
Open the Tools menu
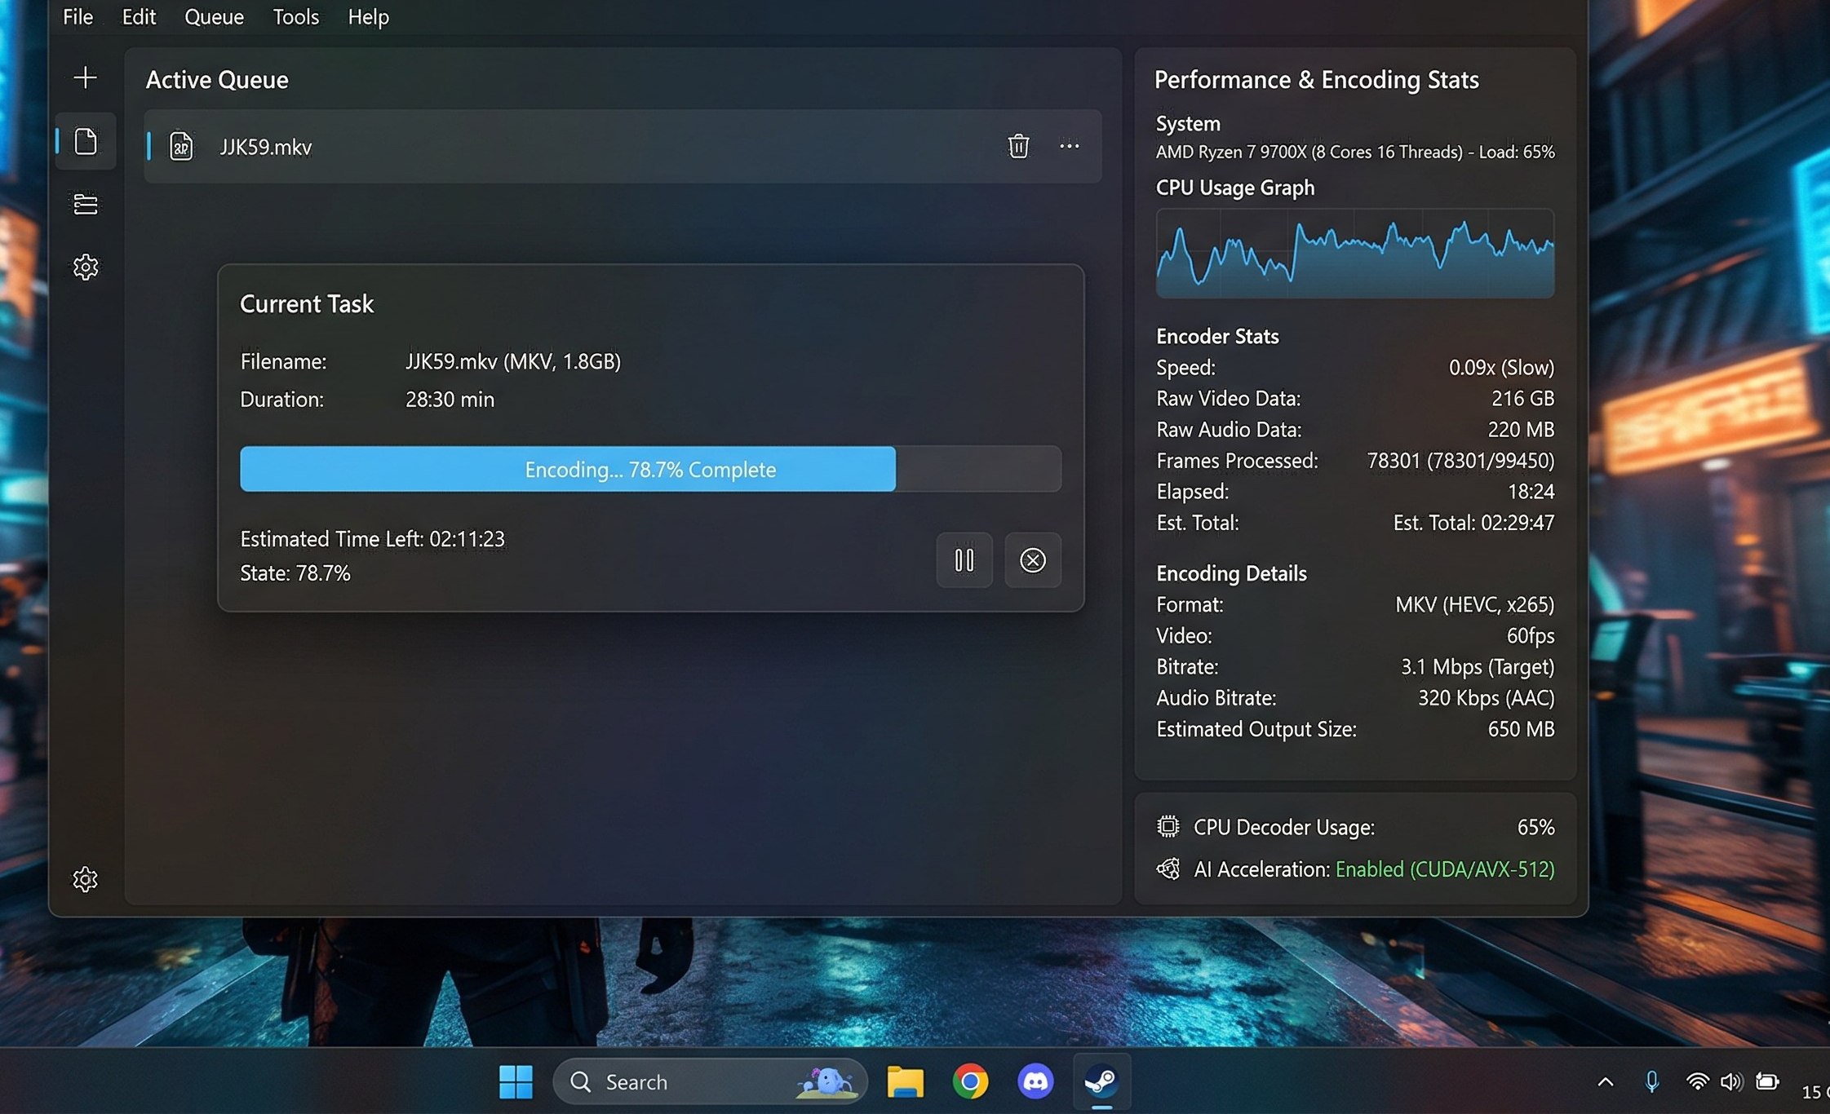[x=295, y=17]
